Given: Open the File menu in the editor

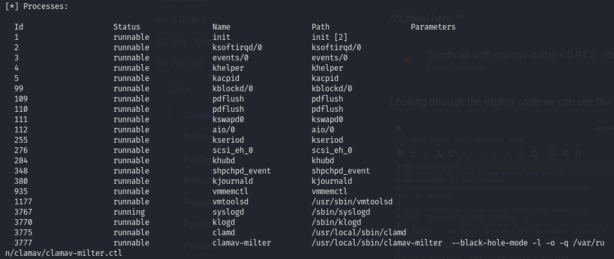Looking at the screenshot, I should (x=400, y=140).
